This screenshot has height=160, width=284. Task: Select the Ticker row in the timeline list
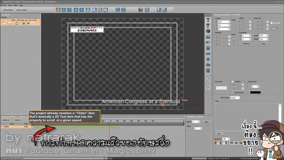[16, 127]
